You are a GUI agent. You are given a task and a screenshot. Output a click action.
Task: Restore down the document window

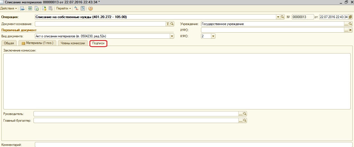click(346, 2)
